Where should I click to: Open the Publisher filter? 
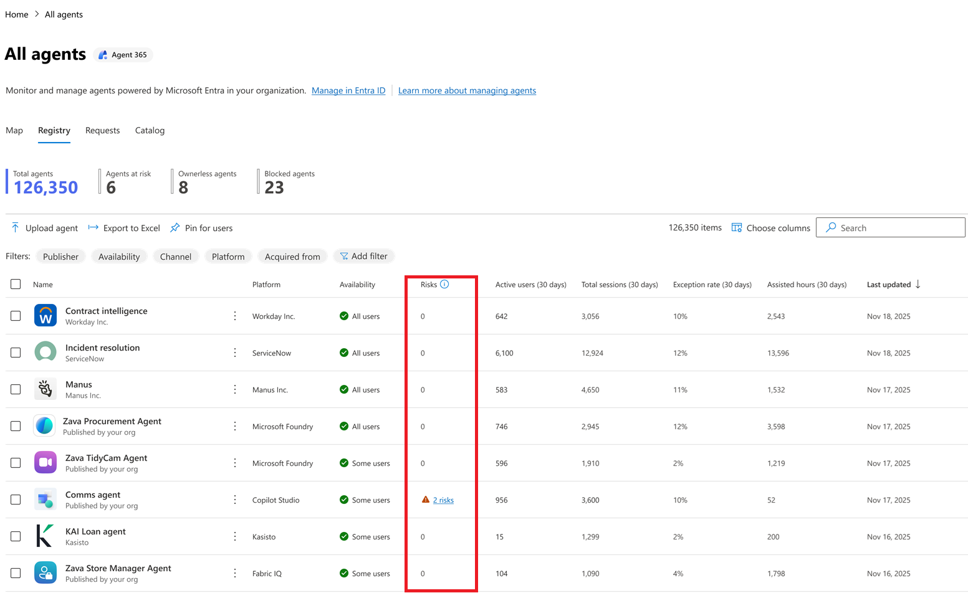pos(60,257)
